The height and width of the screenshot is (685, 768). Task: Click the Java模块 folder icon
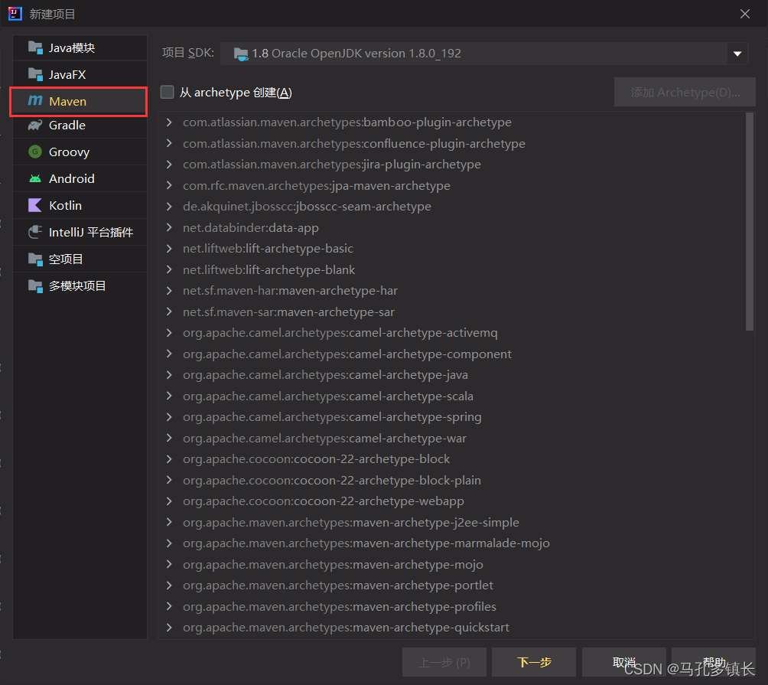tap(35, 47)
